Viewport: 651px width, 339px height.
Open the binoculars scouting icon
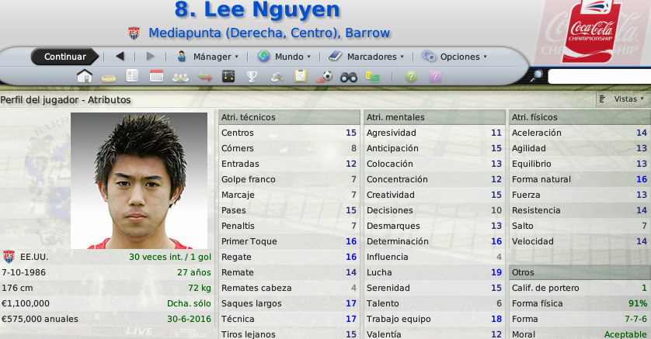point(348,77)
